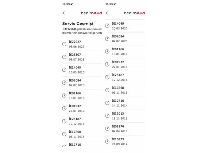The height and width of the screenshot is (153, 204).
Task: Open service record İE28307 dated 08.07.2021
Action: click(x=82, y=57)
